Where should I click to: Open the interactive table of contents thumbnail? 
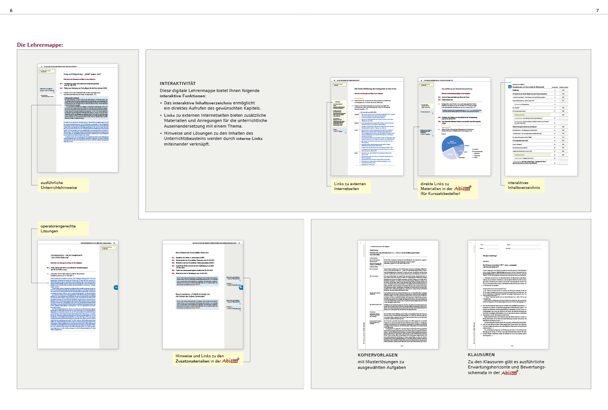(541, 126)
